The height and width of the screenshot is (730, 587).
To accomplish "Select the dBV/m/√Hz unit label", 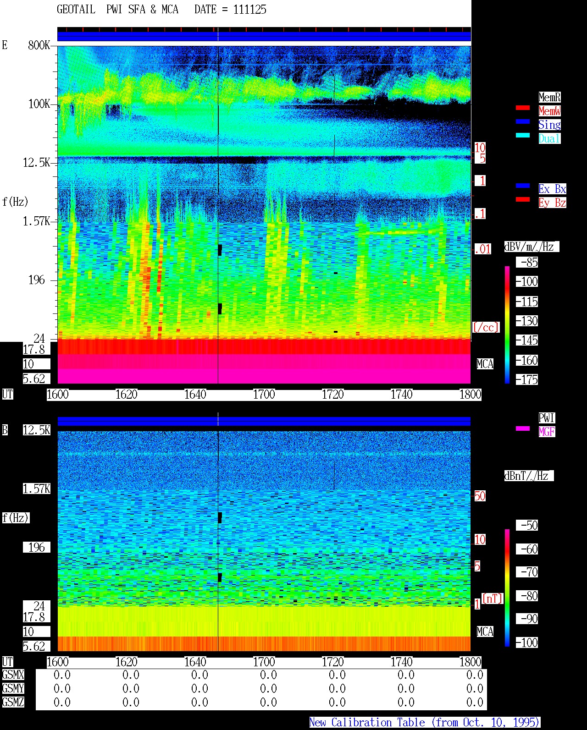I will pos(532,247).
